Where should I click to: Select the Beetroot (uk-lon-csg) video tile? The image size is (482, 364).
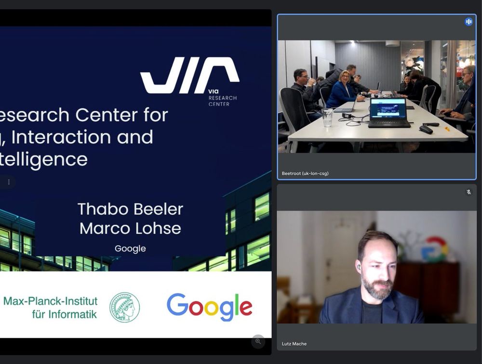coord(376,97)
